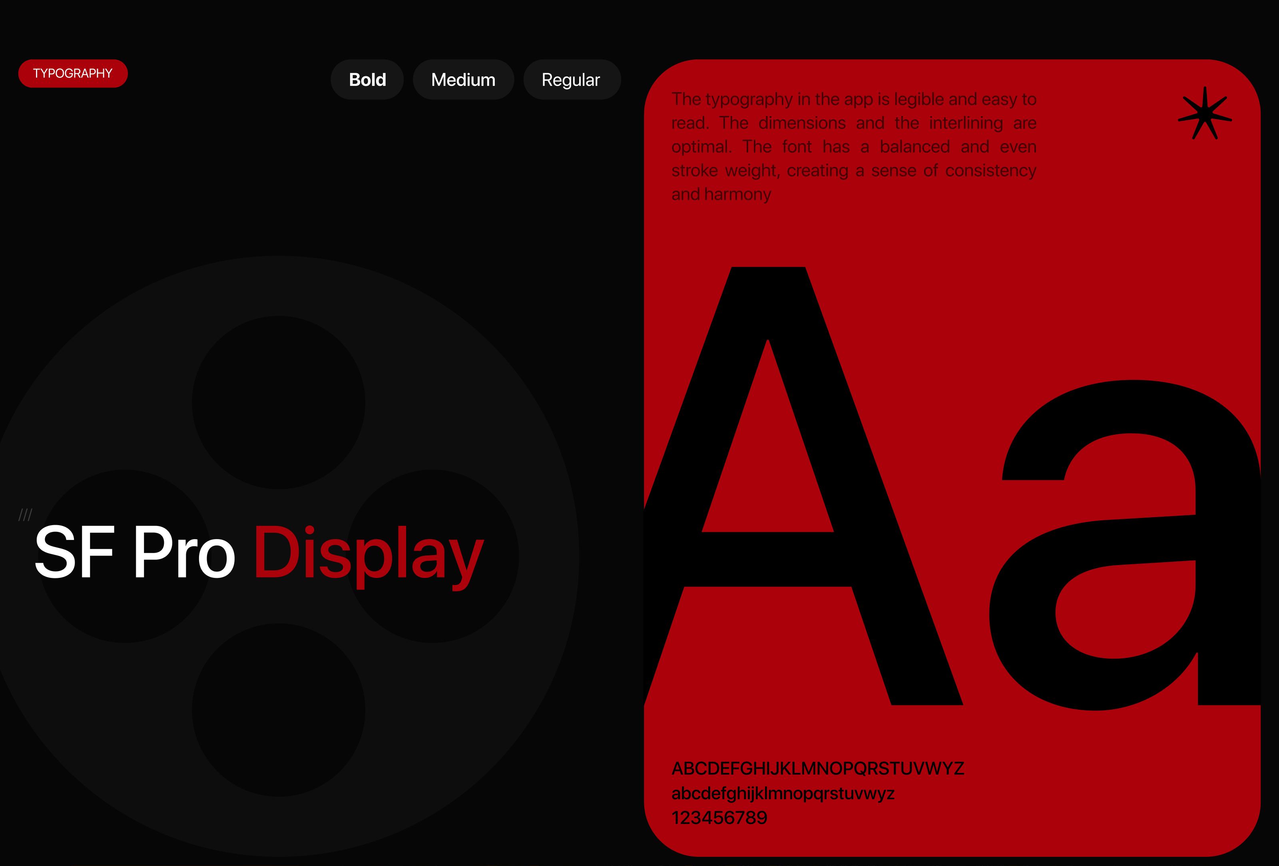Click the top hole of the film reel
1279x866 pixels.
(x=279, y=402)
